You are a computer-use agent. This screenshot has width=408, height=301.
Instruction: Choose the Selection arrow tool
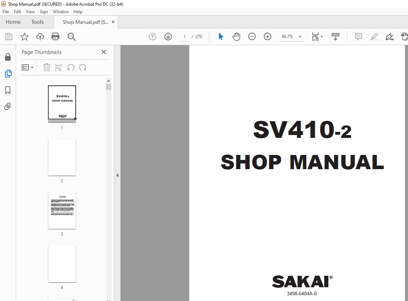pos(221,37)
